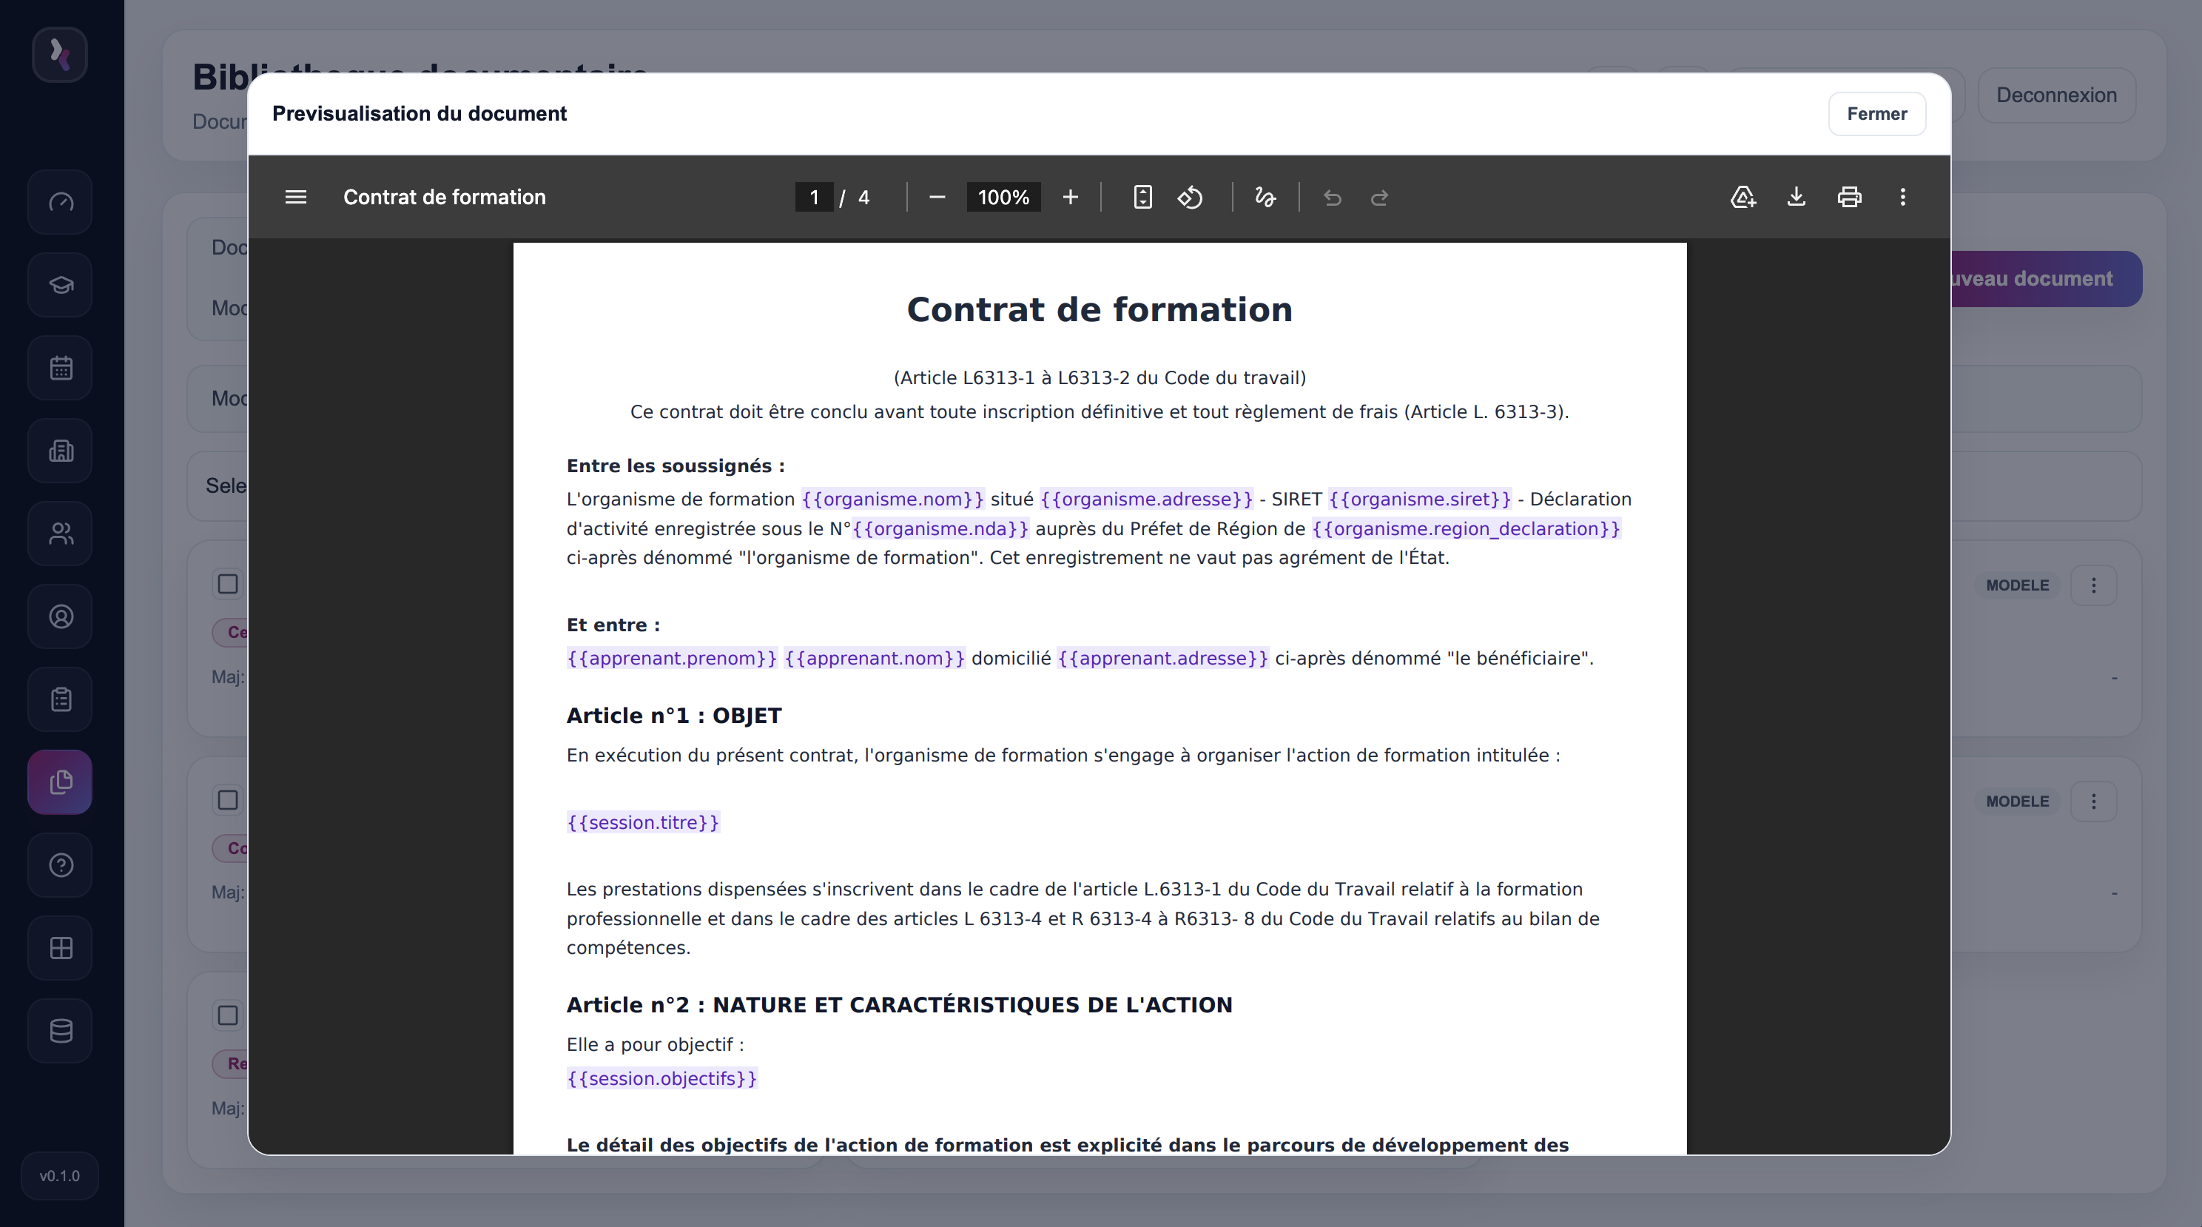Click the page number field showing 1
This screenshot has width=2202, height=1227.
(814, 198)
